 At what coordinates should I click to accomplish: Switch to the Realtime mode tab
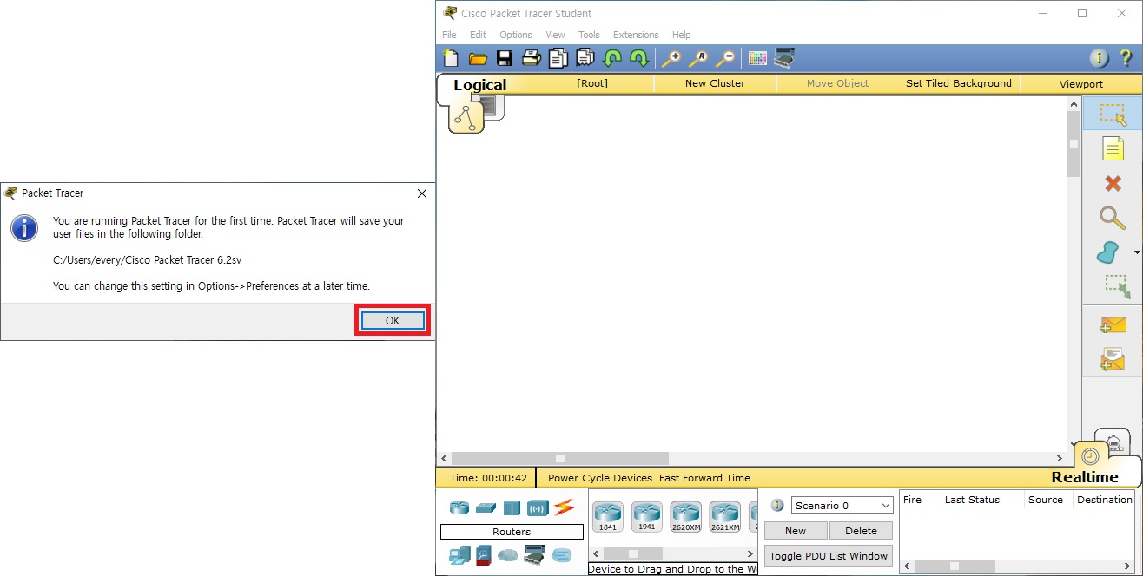click(1085, 477)
